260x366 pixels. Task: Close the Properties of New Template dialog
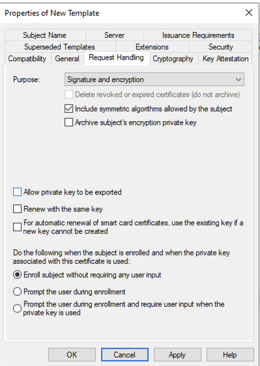249,12
